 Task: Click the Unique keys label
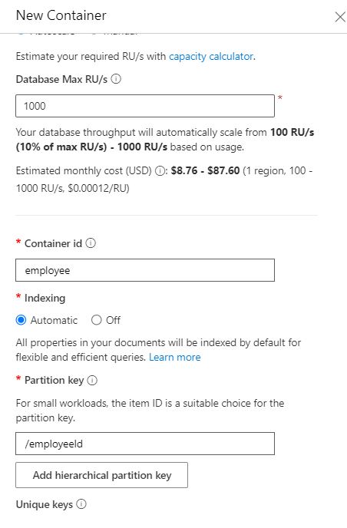point(44,504)
